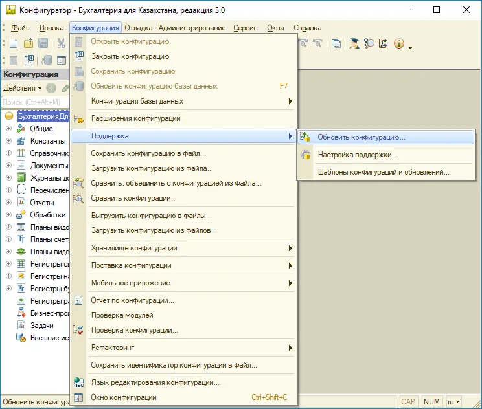This screenshot has height=409, width=482.
Task: Select the Константы tree node
Action: pos(48,141)
